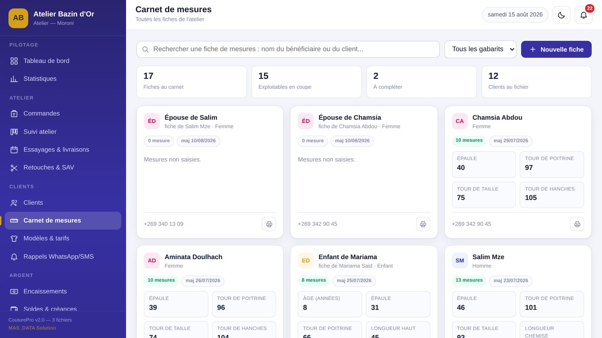The height and width of the screenshot is (338, 602).
Task: Open Encaissements page
Action: [x=63, y=292]
